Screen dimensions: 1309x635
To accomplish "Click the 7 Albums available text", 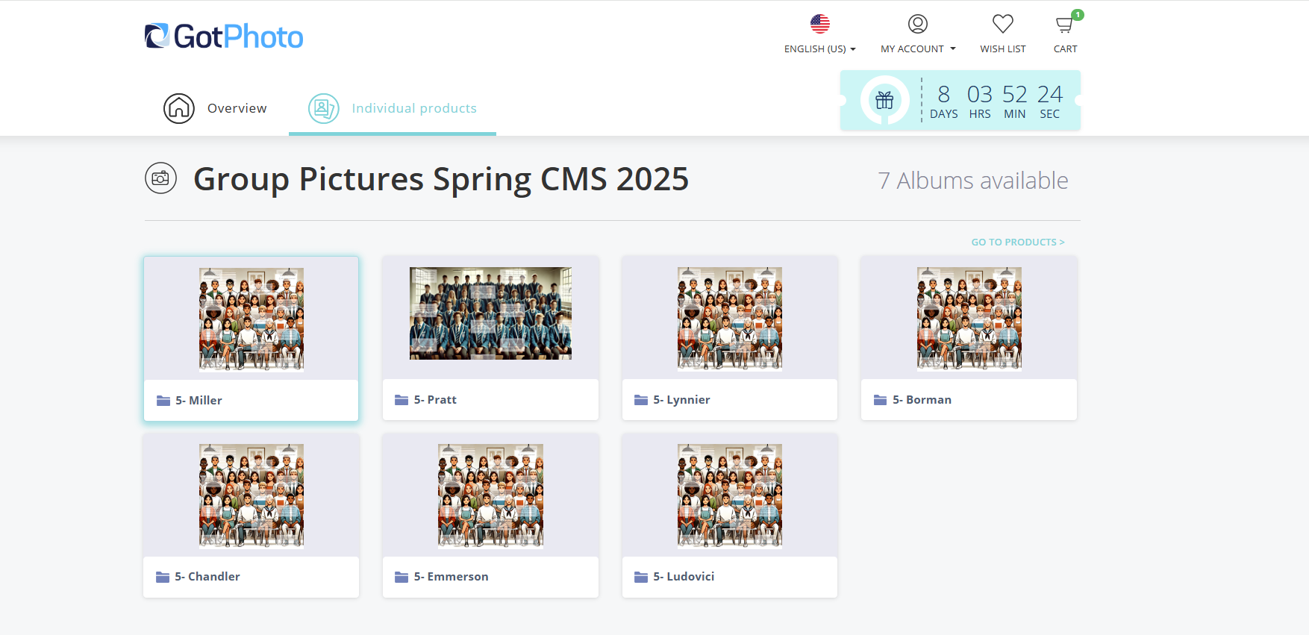I will click(x=973, y=181).
